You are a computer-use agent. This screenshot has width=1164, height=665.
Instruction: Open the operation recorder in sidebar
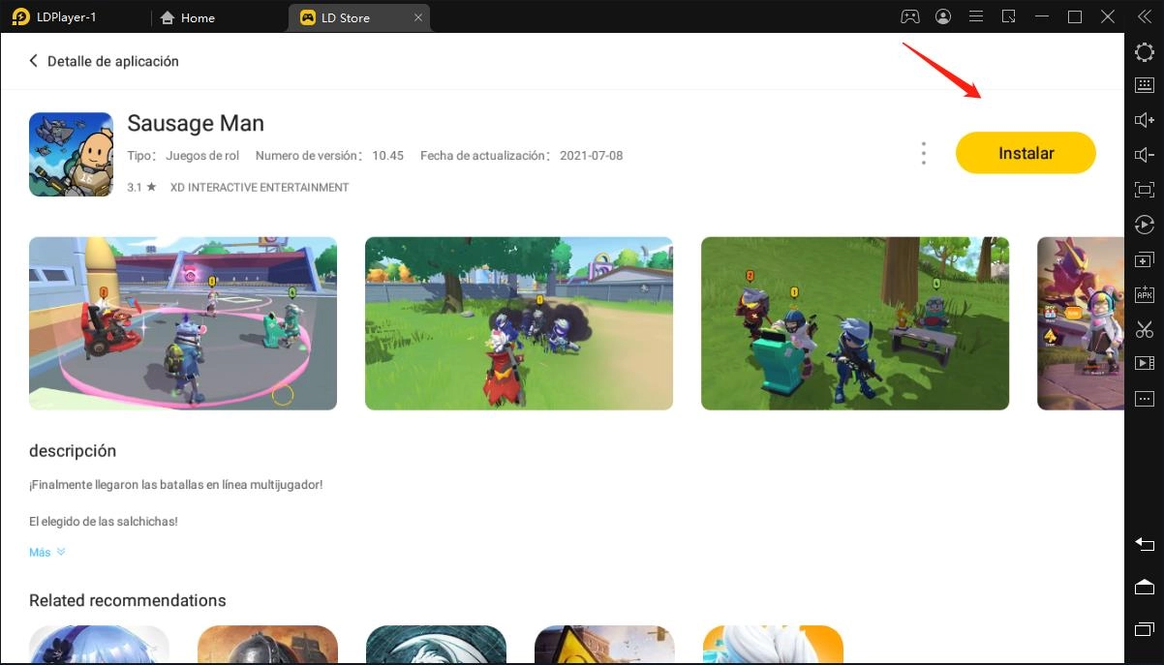1144,225
